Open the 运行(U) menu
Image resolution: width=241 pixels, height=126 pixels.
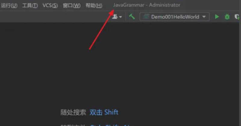tap(9, 5)
